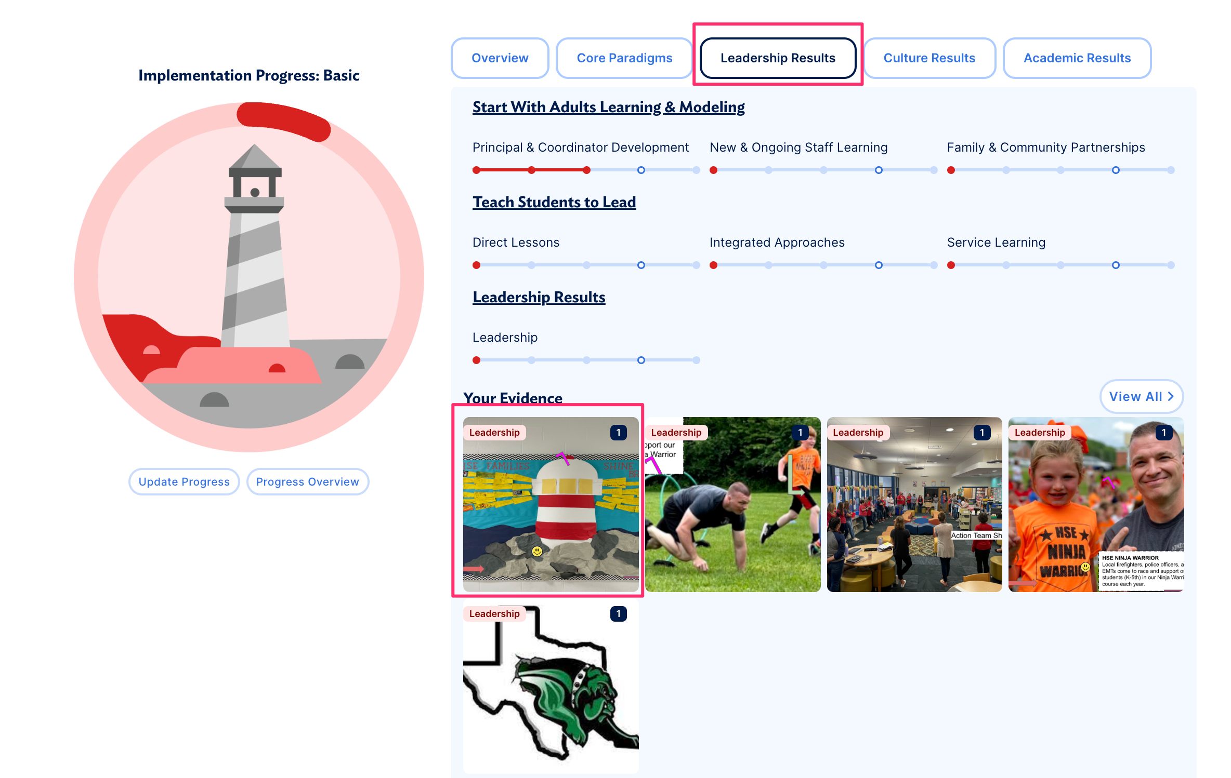Open the Progress Overview button
Image resolution: width=1231 pixels, height=778 pixels.
pos(307,482)
